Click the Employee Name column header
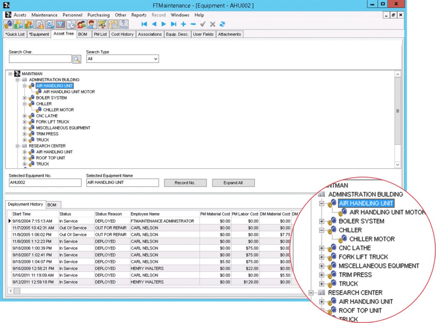 (164, 214)
